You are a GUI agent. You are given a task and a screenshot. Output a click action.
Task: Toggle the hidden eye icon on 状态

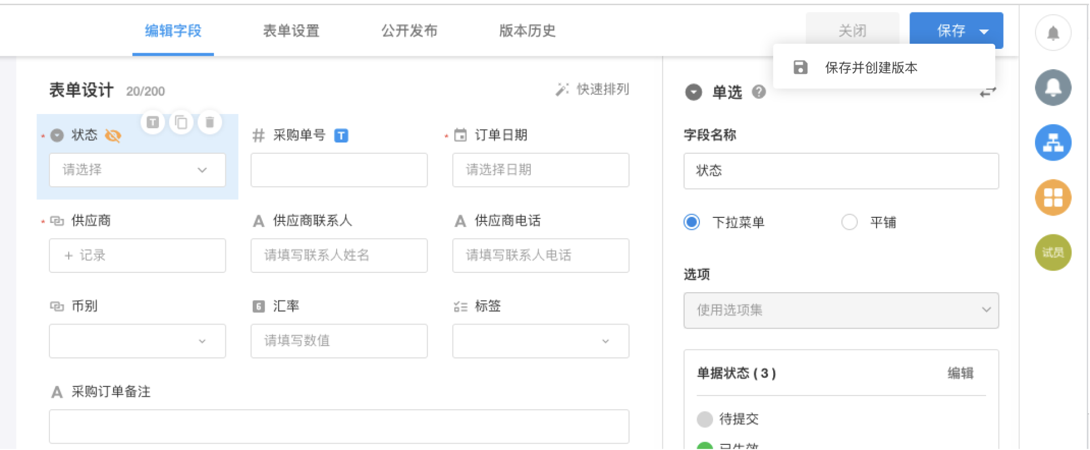coord(113,136)
